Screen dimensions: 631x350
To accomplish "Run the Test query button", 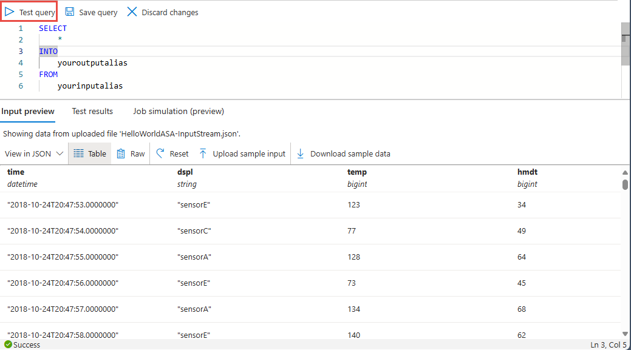I will pos(29,12).
